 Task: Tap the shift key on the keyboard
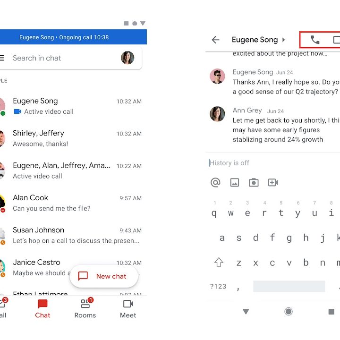pos(219,262)
